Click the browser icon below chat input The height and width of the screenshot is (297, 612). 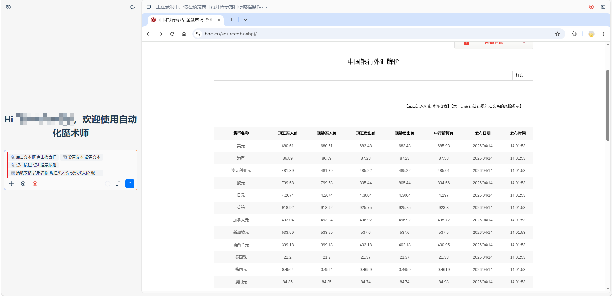pyautogui.click(x=23, y=184)
